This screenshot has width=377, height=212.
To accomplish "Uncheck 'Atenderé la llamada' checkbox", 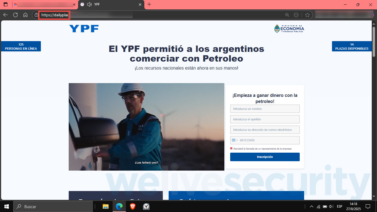I will point(231,149).
